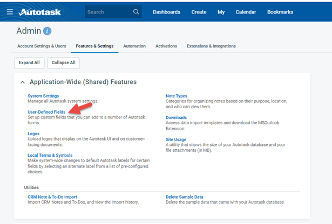Click 'Import CRM Notes and To-Dos' description
This screenshot has width=332, height=224.
(83, 202)
